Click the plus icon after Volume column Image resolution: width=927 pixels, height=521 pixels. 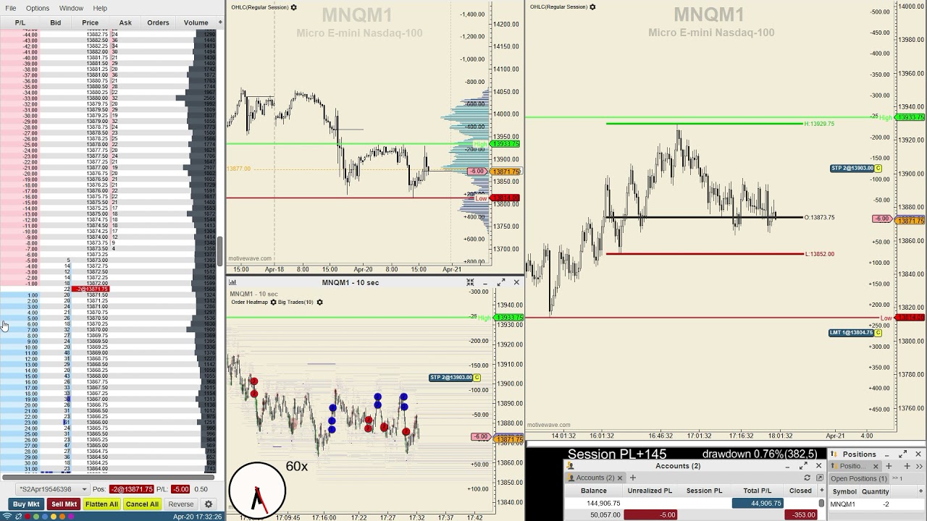click(219, 22)
